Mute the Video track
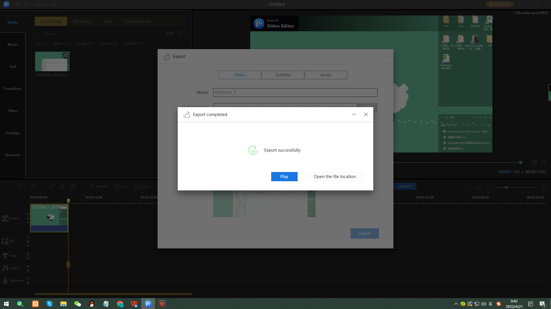This screenshot has height=309, width=551. tap(28, 214)
